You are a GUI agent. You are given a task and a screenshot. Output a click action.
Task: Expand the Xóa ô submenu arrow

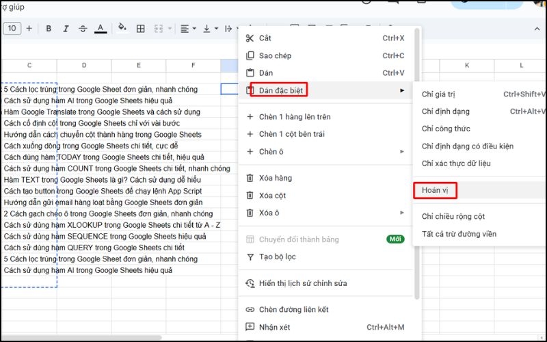coord(402,213)
